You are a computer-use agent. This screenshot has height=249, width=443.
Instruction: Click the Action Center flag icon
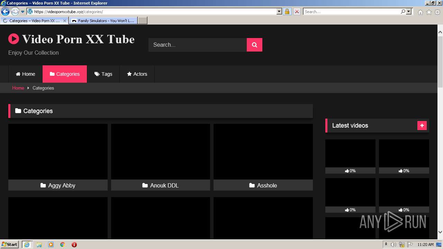point(410,245)
